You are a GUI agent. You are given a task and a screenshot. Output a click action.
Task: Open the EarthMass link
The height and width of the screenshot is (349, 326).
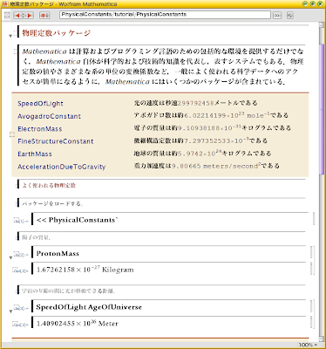tap(35, 154)
